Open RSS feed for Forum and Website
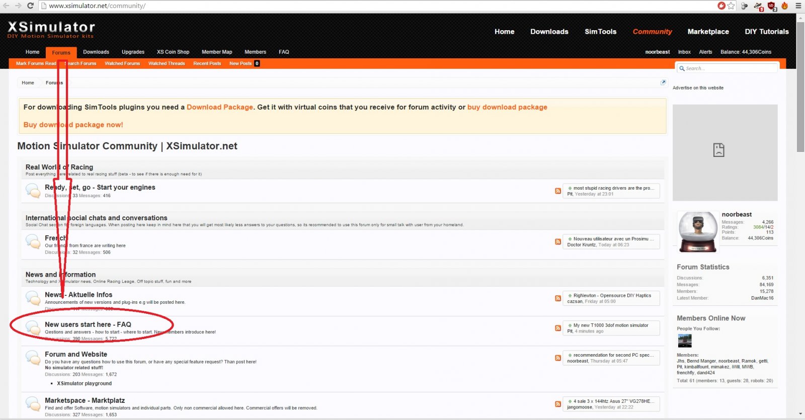 point(558,358)
